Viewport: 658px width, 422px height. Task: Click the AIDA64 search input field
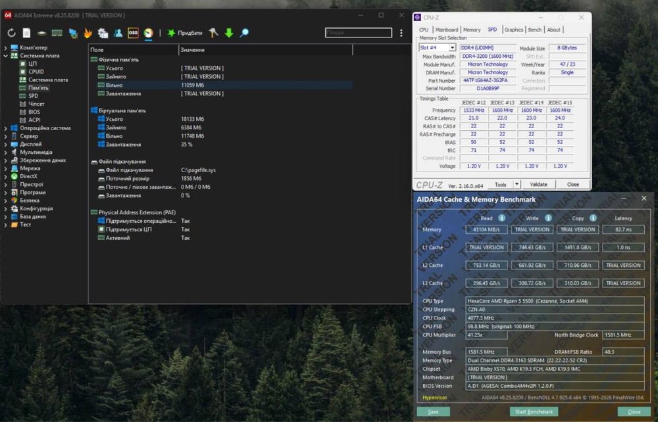(x=359, y=33)
